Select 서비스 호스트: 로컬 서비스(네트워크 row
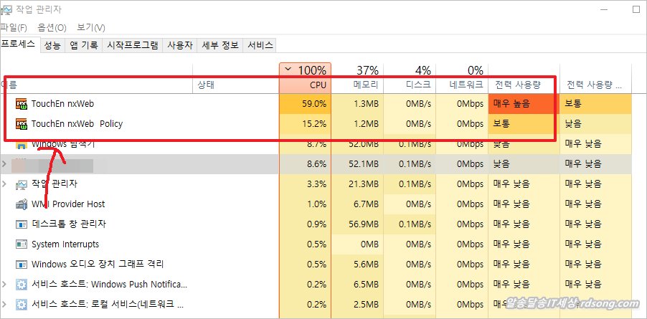Viewport: 647px width, 319px height. 316,305
